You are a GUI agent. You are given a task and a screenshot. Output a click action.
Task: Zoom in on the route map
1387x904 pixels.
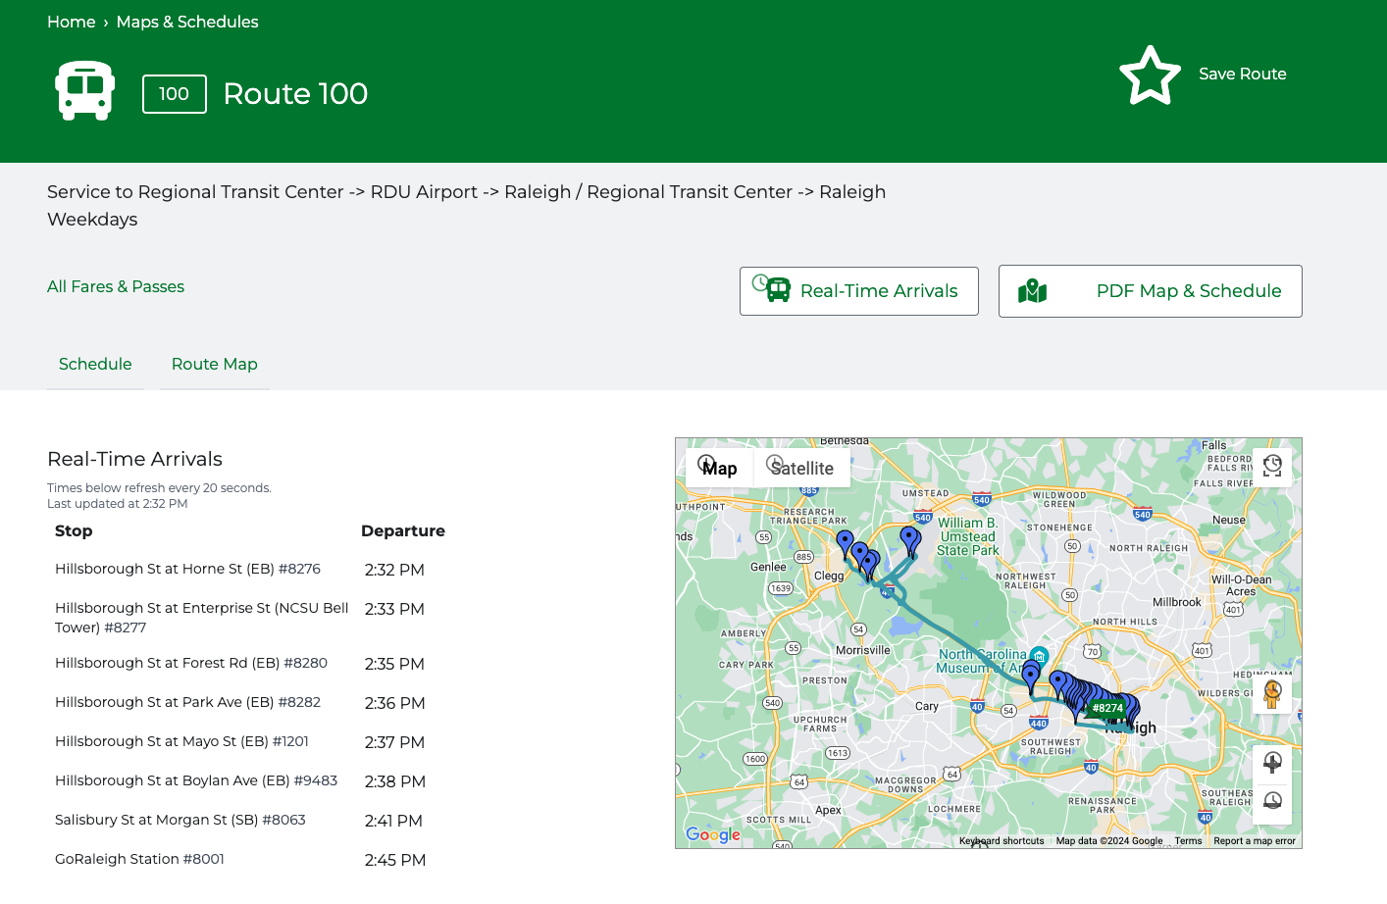point(1272,763)
